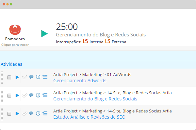Register an Interna interruption icon

coord(86,41)
